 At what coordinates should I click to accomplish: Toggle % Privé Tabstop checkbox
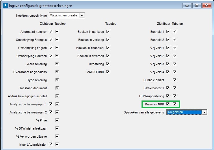tap(57, 120)
